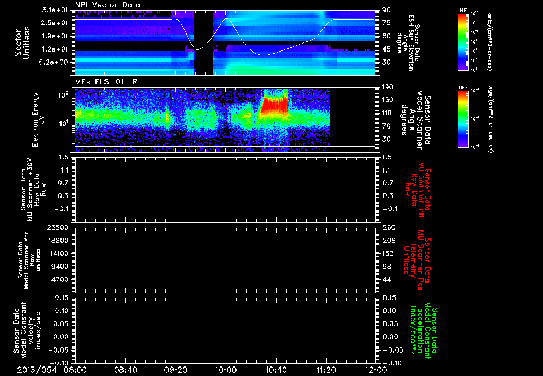Click the NF color scale bar

(x=463, y=41)
